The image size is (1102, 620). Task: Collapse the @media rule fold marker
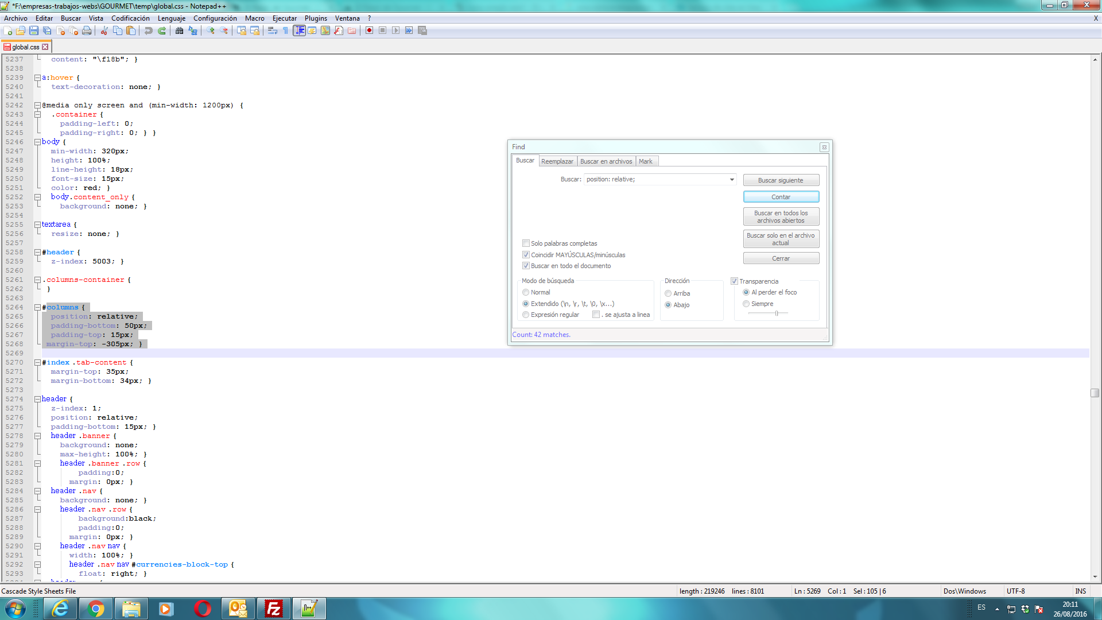pyautogui.click(x=37, y=106)
